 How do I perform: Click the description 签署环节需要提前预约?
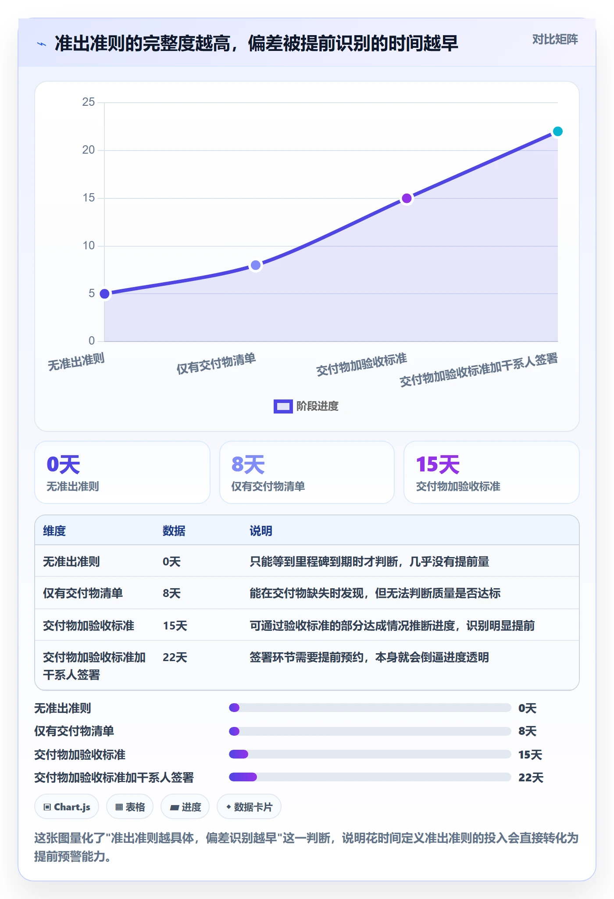point(369,657)
